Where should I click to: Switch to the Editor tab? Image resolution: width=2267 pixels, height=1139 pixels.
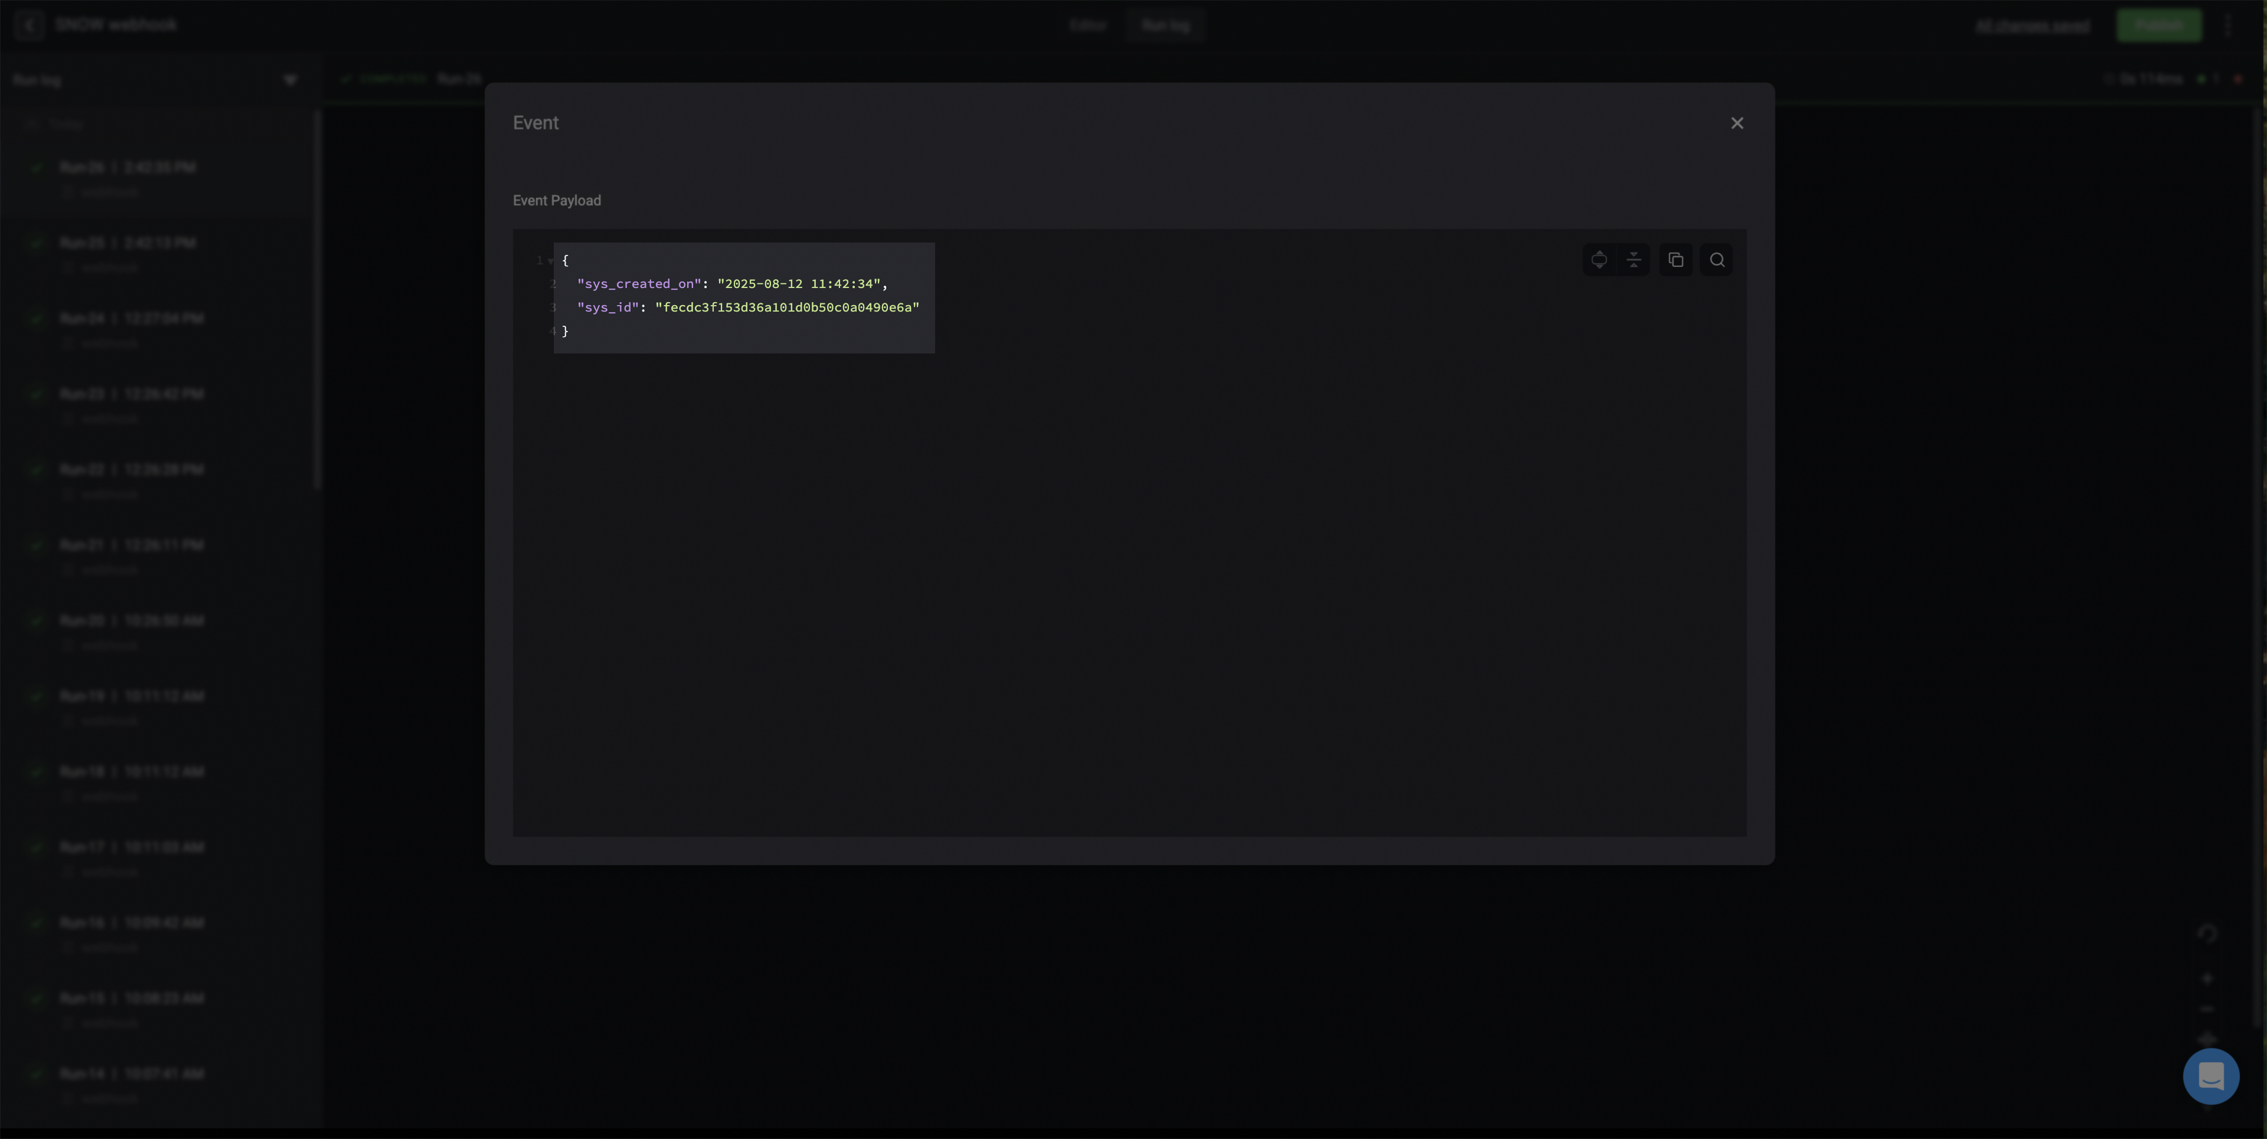[1087, 25]
